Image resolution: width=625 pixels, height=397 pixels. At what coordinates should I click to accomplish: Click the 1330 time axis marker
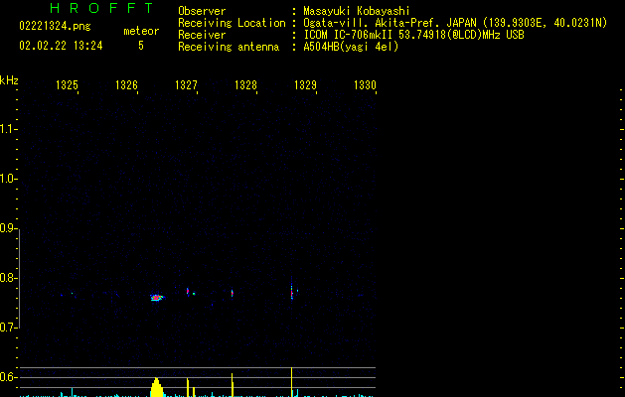365,85
